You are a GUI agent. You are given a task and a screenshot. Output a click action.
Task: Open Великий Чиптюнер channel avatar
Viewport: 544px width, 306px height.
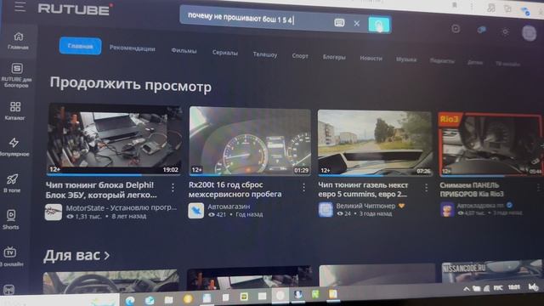pyautogui.click(x=326, y=210)
